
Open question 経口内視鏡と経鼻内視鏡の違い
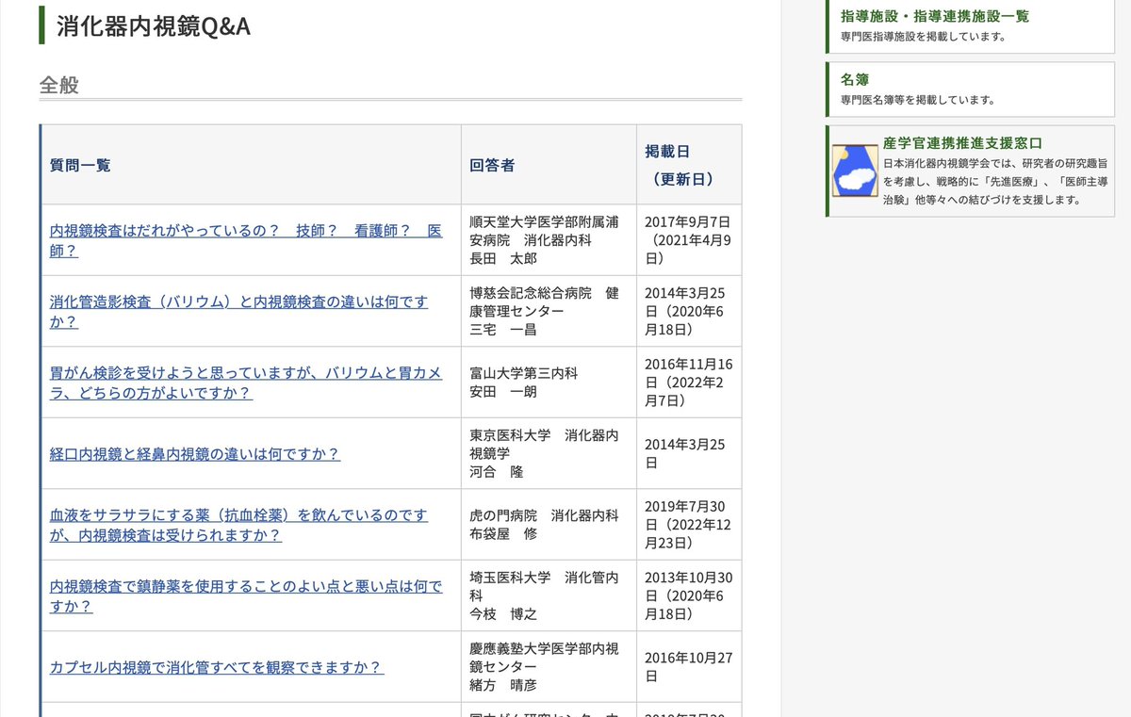pos(195,453)
